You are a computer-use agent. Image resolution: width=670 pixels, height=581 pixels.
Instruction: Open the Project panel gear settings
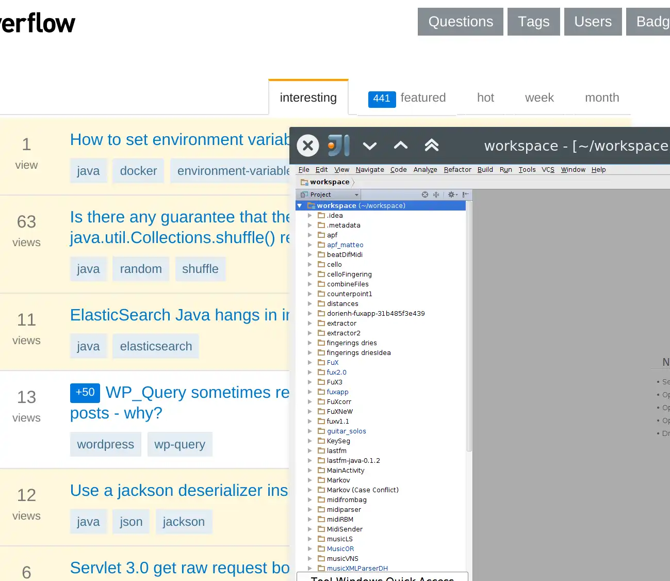point(452,195)
